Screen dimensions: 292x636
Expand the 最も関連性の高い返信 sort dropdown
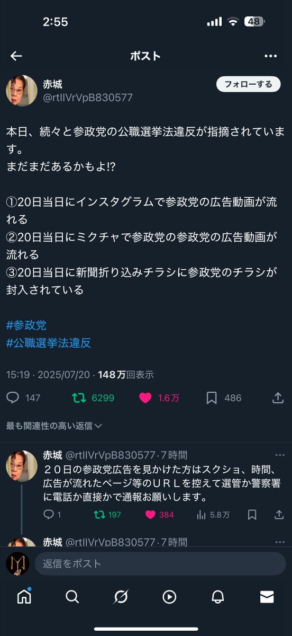(54, 426)
